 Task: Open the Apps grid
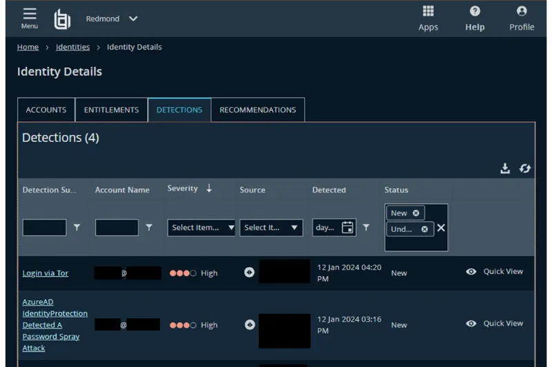click(428, 19)
